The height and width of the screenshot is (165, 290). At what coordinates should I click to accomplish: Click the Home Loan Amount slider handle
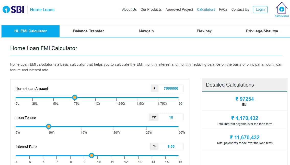75,98
